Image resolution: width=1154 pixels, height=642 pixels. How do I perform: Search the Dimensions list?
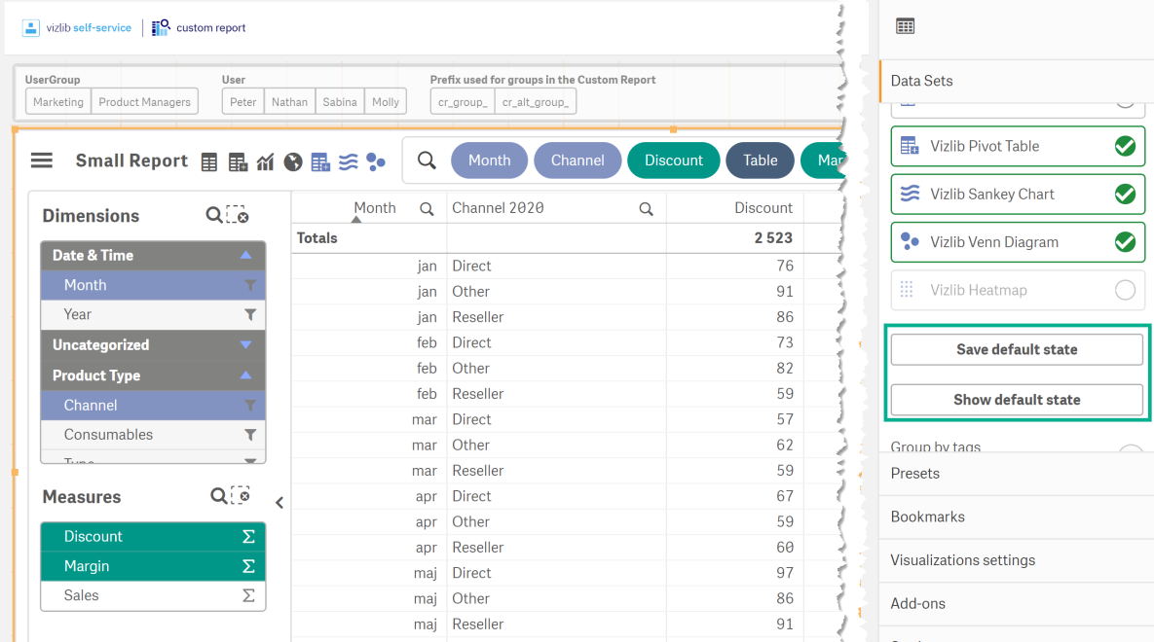[213, 215]
